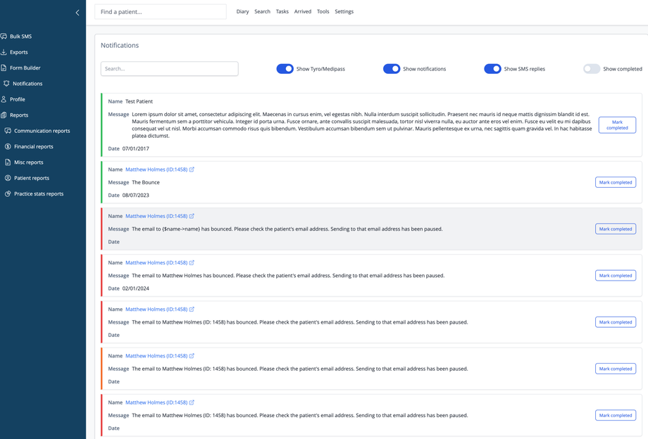Click the Financial reports dollar icon
Viewport: 648px width, 439px height.
tap(8, 146)
